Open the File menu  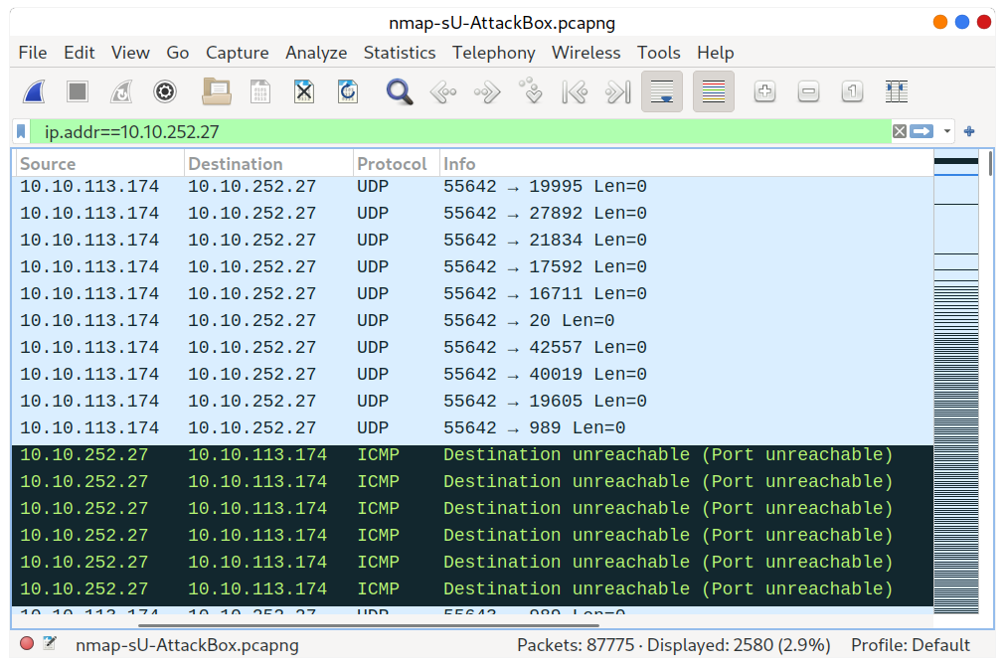click(x=32, y=53)
